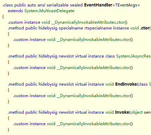This screenshot has width=151, height=135.
Task: Click the serializable keyword in the class declaration
Action: (x=57, y=5)
